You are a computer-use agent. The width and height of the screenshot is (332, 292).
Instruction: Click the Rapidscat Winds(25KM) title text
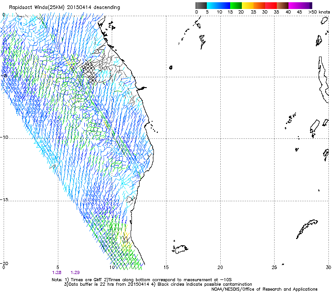(x=64, y=7)
